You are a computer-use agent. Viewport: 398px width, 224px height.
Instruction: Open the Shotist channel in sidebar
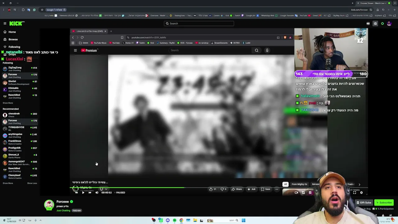pyautogui.click(x=20, y=82)
